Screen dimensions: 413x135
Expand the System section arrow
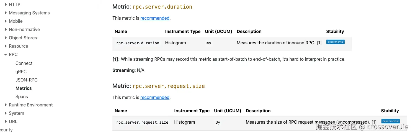click(x=6, y=113)
